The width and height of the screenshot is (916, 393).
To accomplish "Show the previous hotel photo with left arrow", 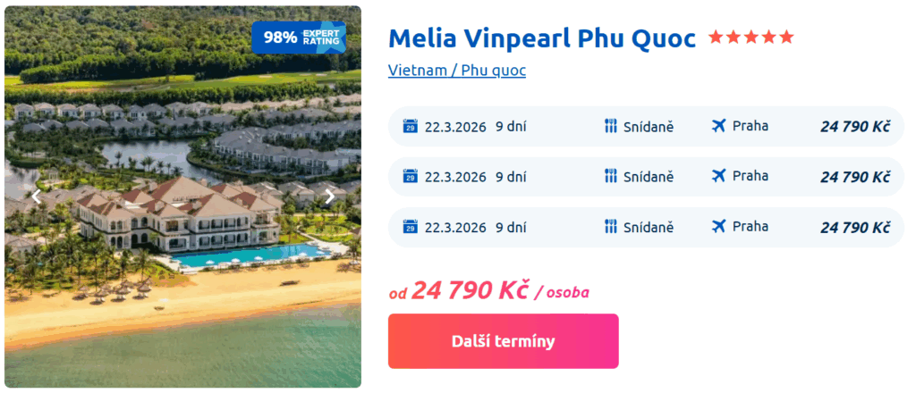I will click(37, 196).
